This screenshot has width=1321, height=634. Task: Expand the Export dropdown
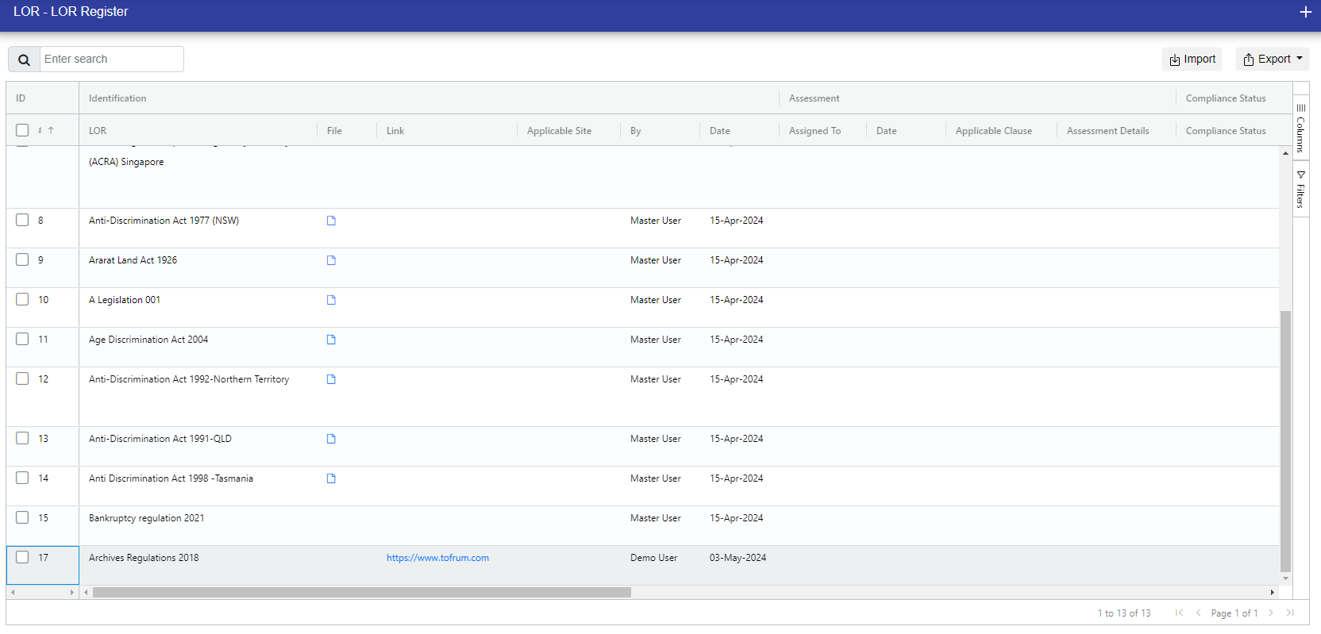(x=1272, y=59)
